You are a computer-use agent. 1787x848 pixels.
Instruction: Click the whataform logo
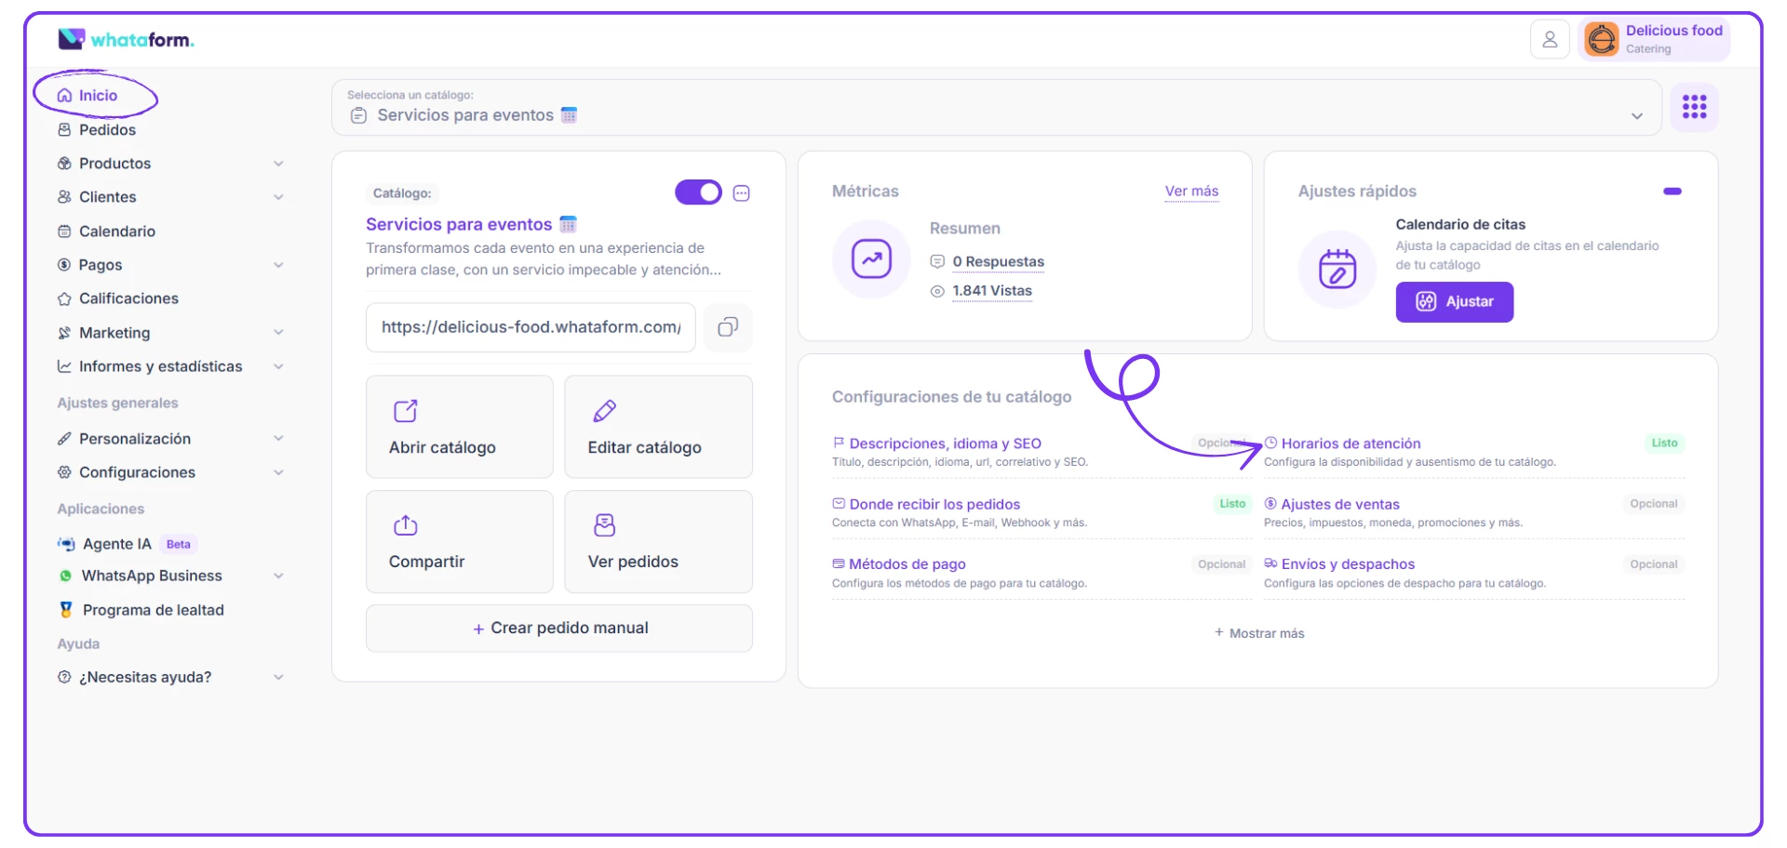click(x=126, y=40)
